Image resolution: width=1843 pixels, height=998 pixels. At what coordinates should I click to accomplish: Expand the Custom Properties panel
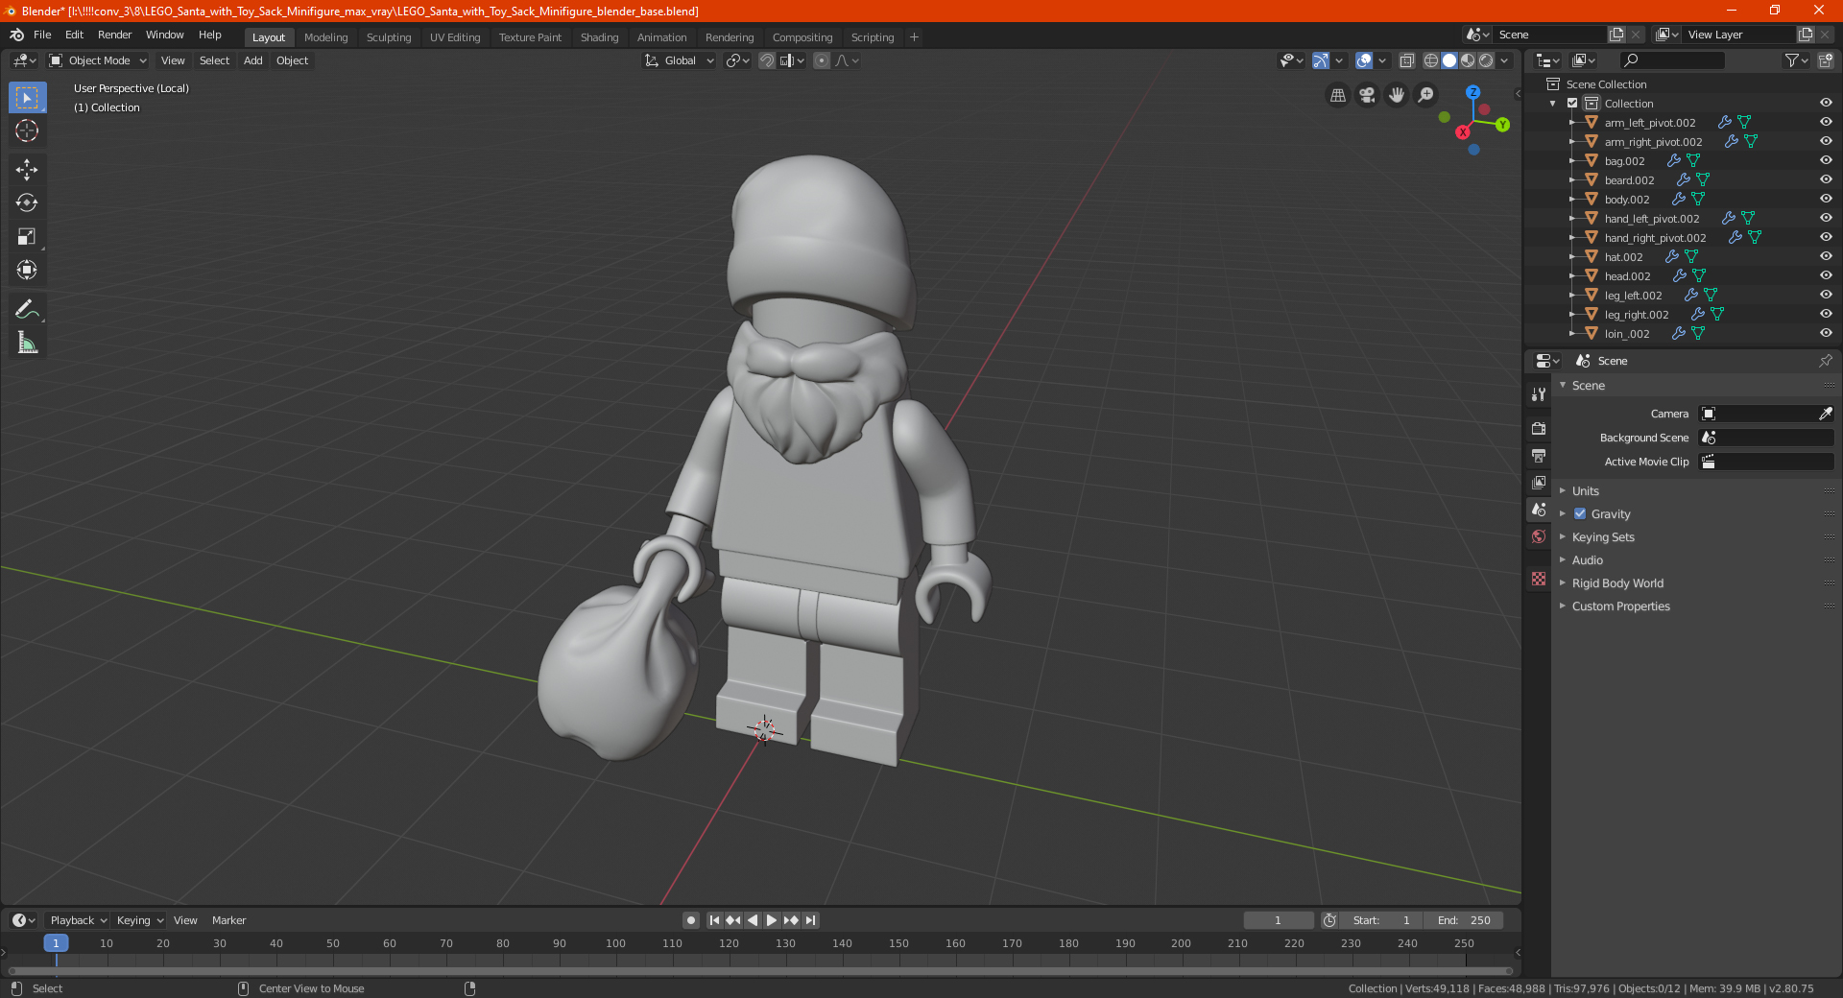click(x=1620, y=606)
